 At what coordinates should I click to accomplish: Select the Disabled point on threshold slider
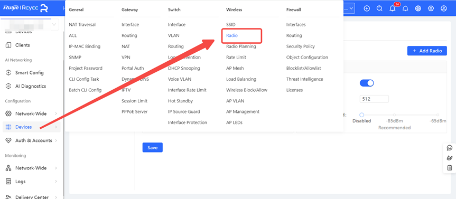[362, 115]
